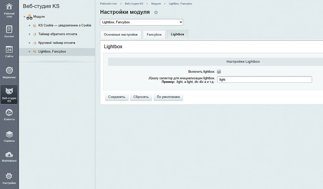Add page to favorites with star icon
The image size is (323, 189).
pos(156,13)
